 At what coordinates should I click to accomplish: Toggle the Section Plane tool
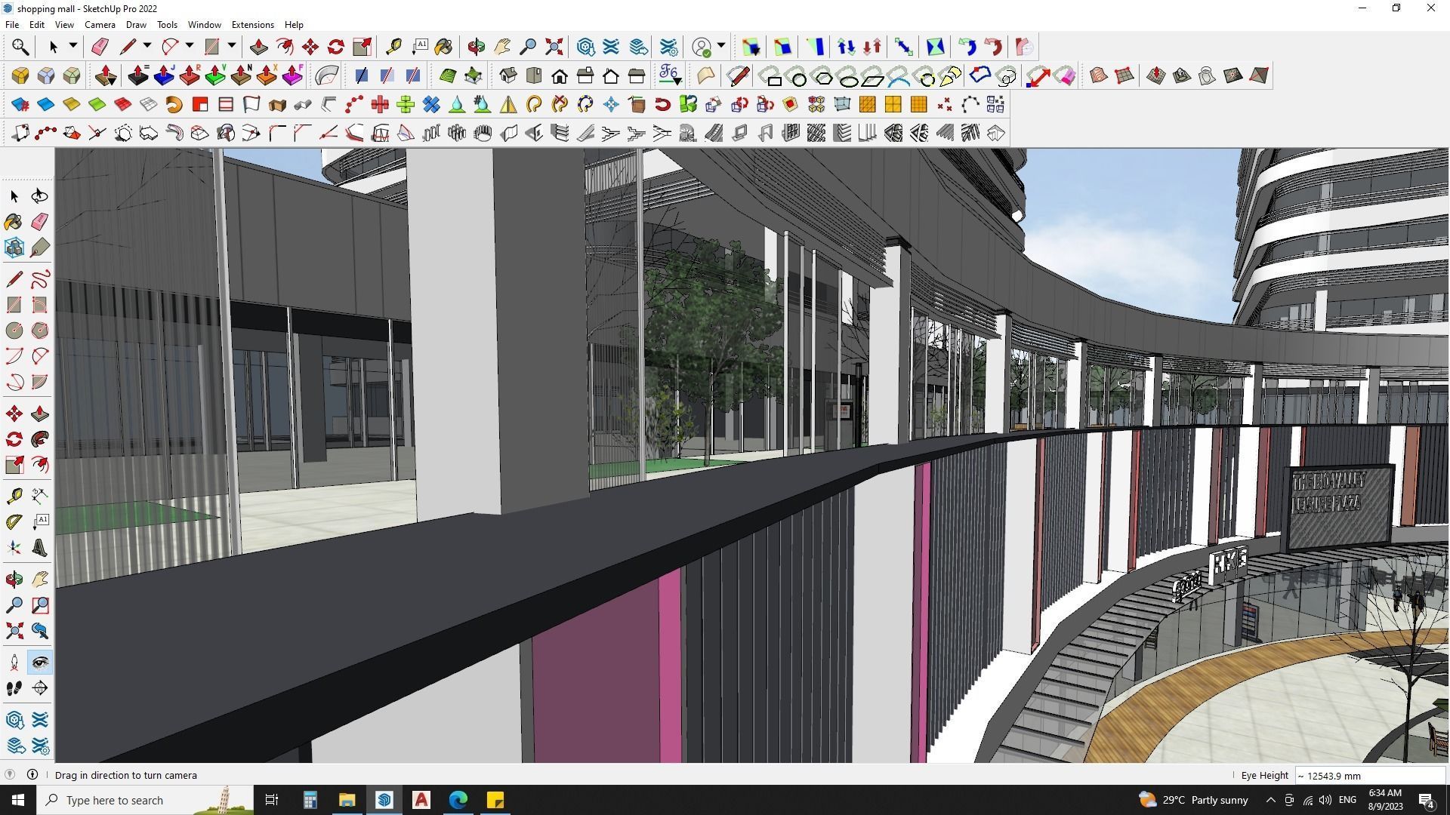pyautogui.click(x=40, y=688)
